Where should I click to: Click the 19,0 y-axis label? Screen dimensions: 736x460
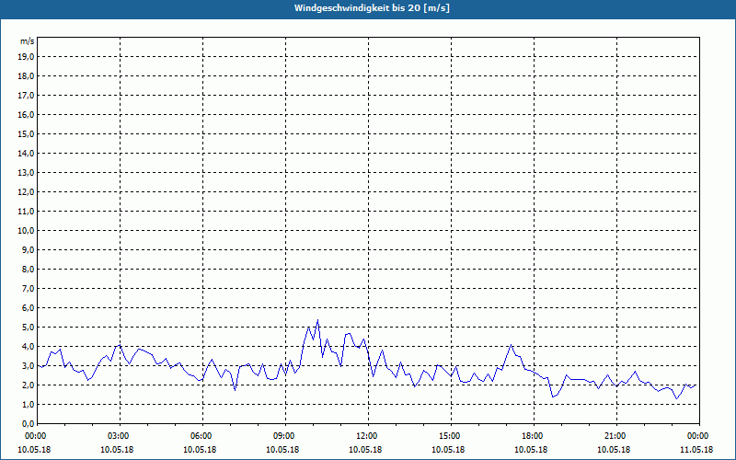(26, 57)
